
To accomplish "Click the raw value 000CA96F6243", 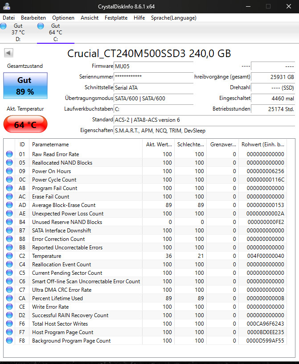I will click(266, 323).
